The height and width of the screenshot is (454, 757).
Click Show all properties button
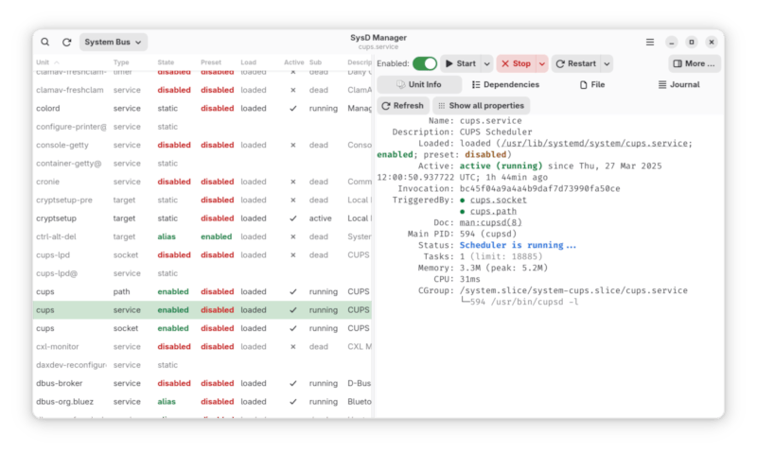click(x=481, y=105)
